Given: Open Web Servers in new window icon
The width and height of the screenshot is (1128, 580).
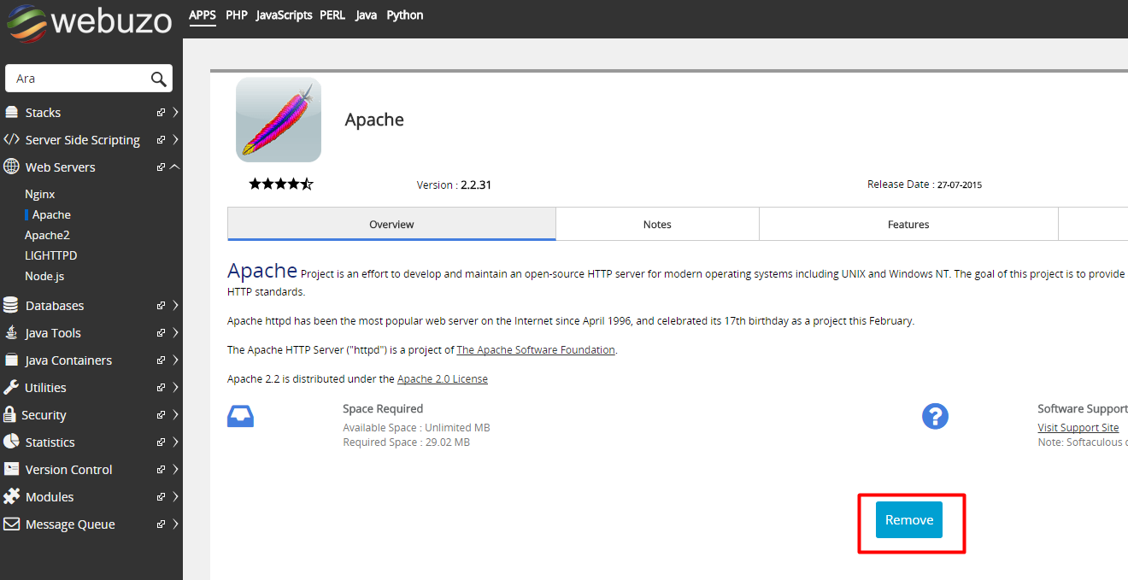Looking at the screenshot, I should pos(161,167).
